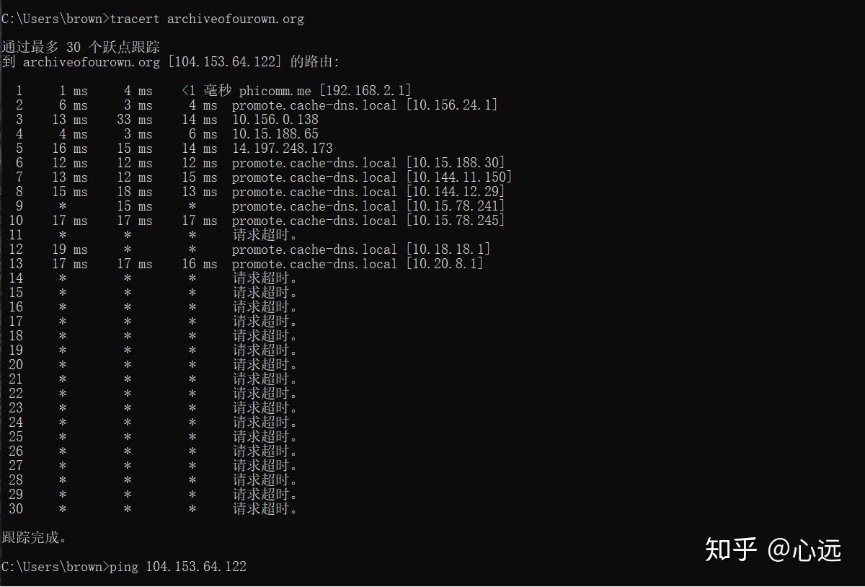Click the [104.153.64.122] resolved address in header
Screen dimensions: 865x587
point(225,62)
